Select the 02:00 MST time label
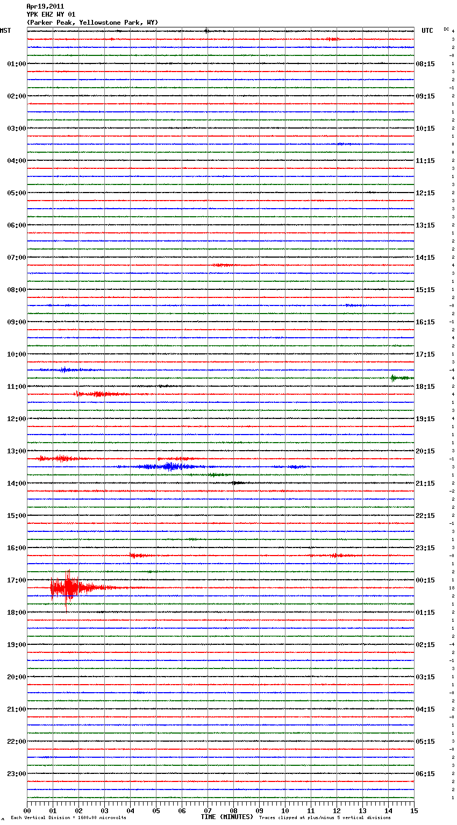 point(17,96)
